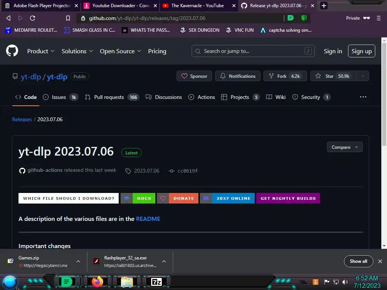Open the Actions tab
Image resolution: width=387 pixels, height=290 pixels.
point(202,97)
